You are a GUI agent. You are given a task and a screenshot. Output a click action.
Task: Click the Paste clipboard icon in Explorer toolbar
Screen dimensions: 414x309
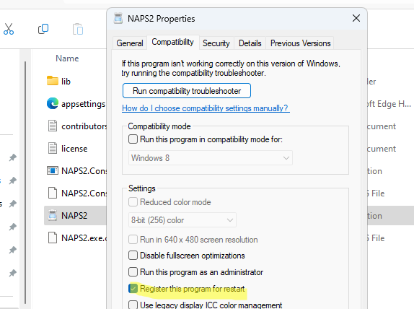(78, 29)
